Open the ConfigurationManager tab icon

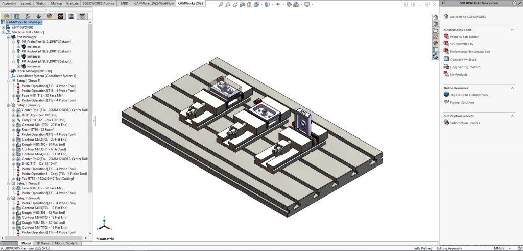click(x=28, y=16)
